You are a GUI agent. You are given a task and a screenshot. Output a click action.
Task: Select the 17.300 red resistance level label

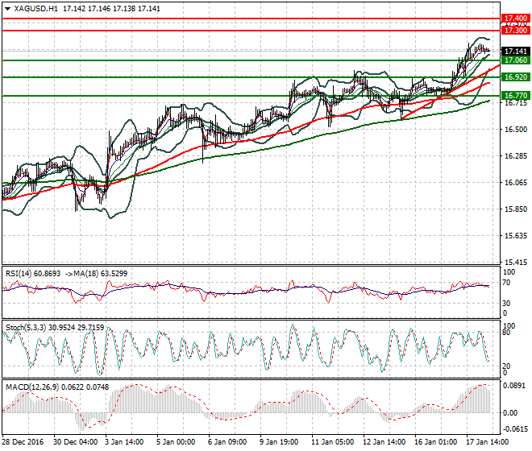click(515, 31)
